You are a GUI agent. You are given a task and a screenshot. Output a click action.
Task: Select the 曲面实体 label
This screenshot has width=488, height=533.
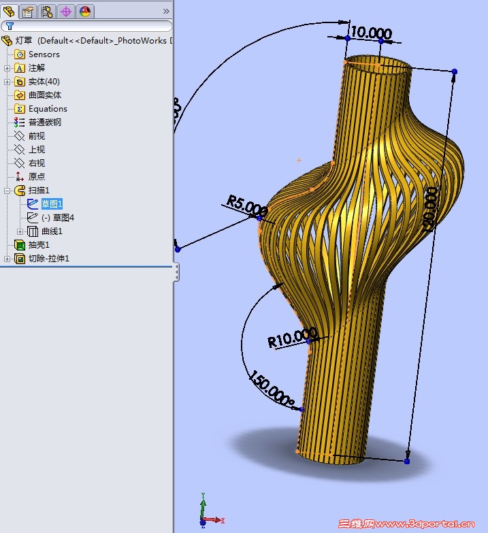(x=45, y=95)
